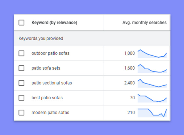
Task: Check the modern patio sofas row box
Action: point(21,113)
